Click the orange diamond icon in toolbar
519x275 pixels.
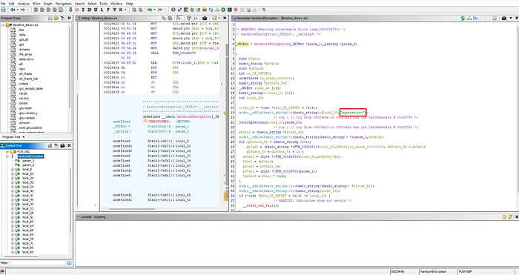(x=236, y=10)
